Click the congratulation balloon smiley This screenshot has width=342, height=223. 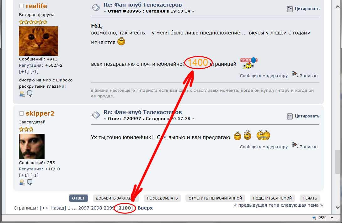(249, 63)
